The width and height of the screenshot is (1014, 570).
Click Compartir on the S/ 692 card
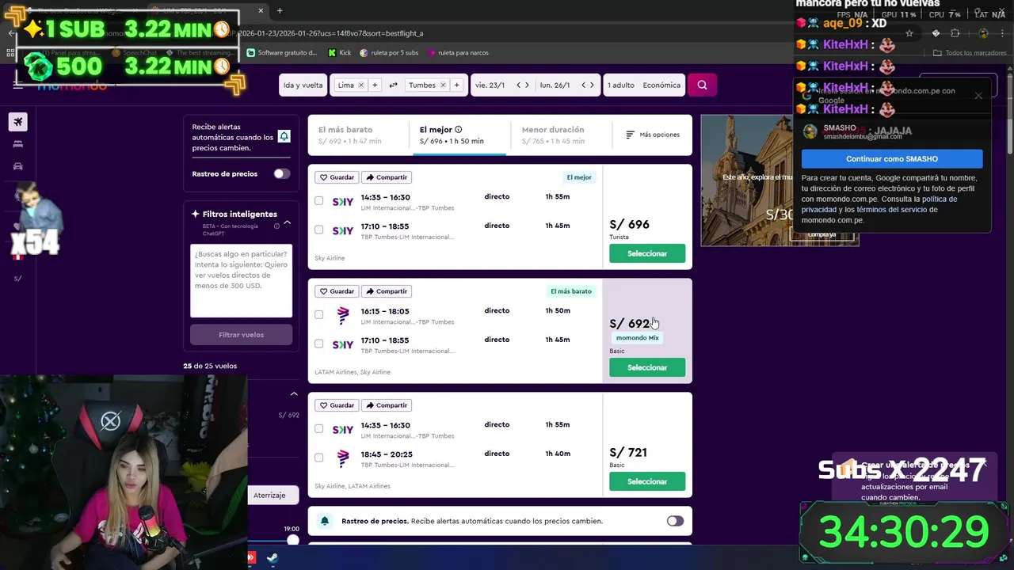[x=387, y=291]
